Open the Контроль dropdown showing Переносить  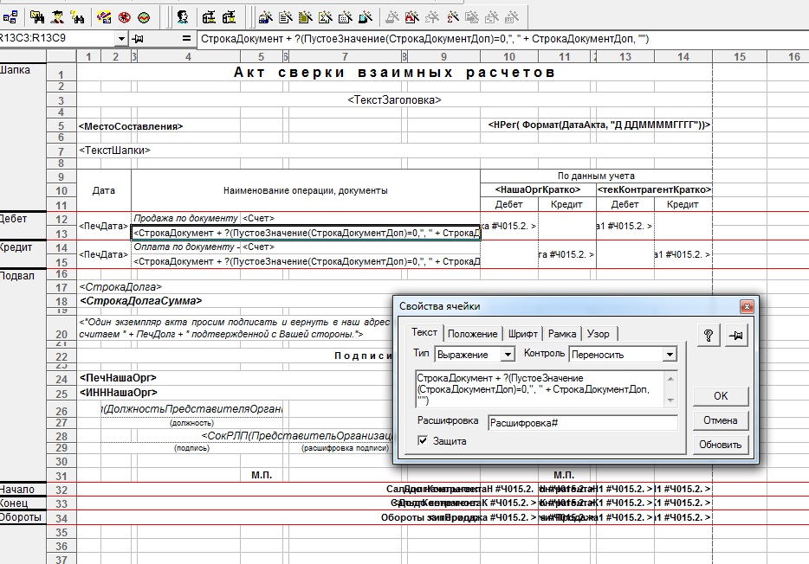click(x=670, y=355)
